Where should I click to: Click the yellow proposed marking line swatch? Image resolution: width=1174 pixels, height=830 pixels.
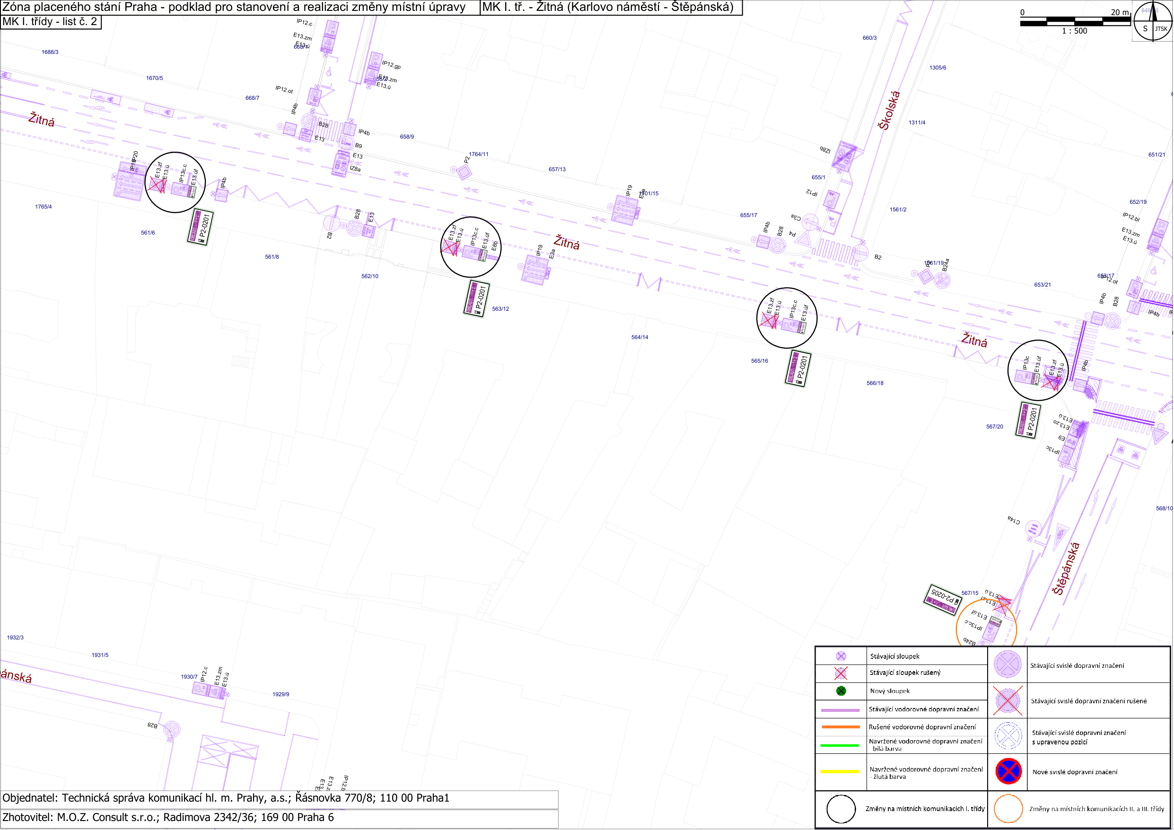coord(840,771)
